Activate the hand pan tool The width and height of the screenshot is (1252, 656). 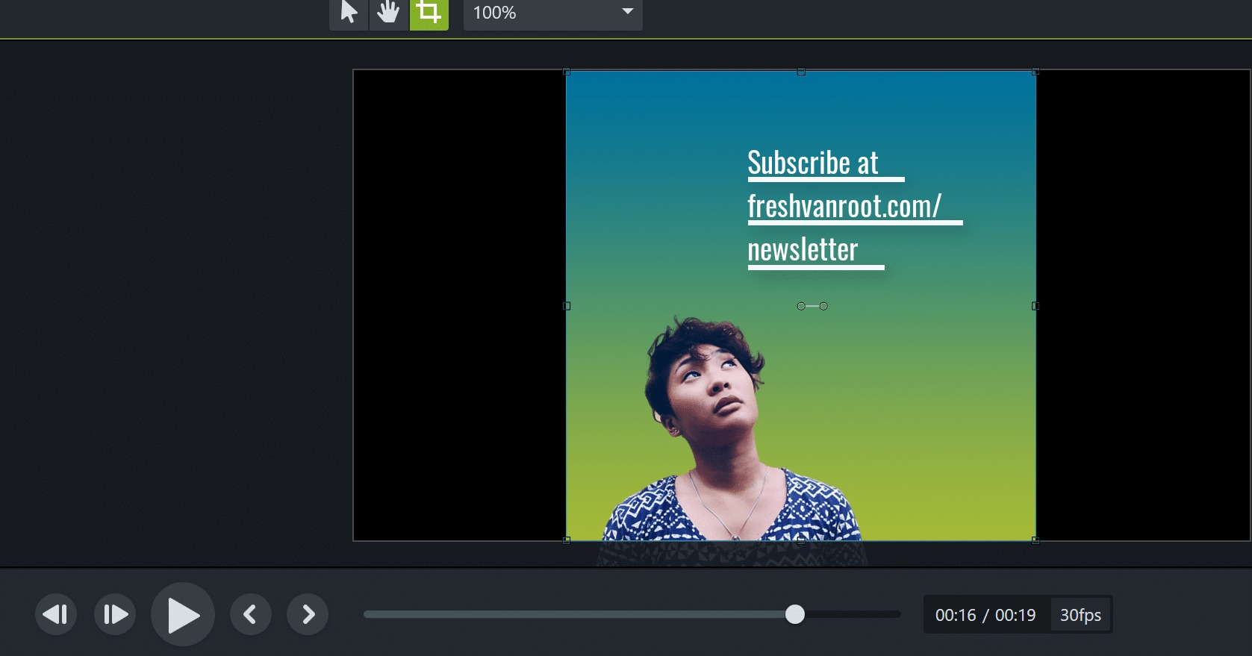click(388, 13)
